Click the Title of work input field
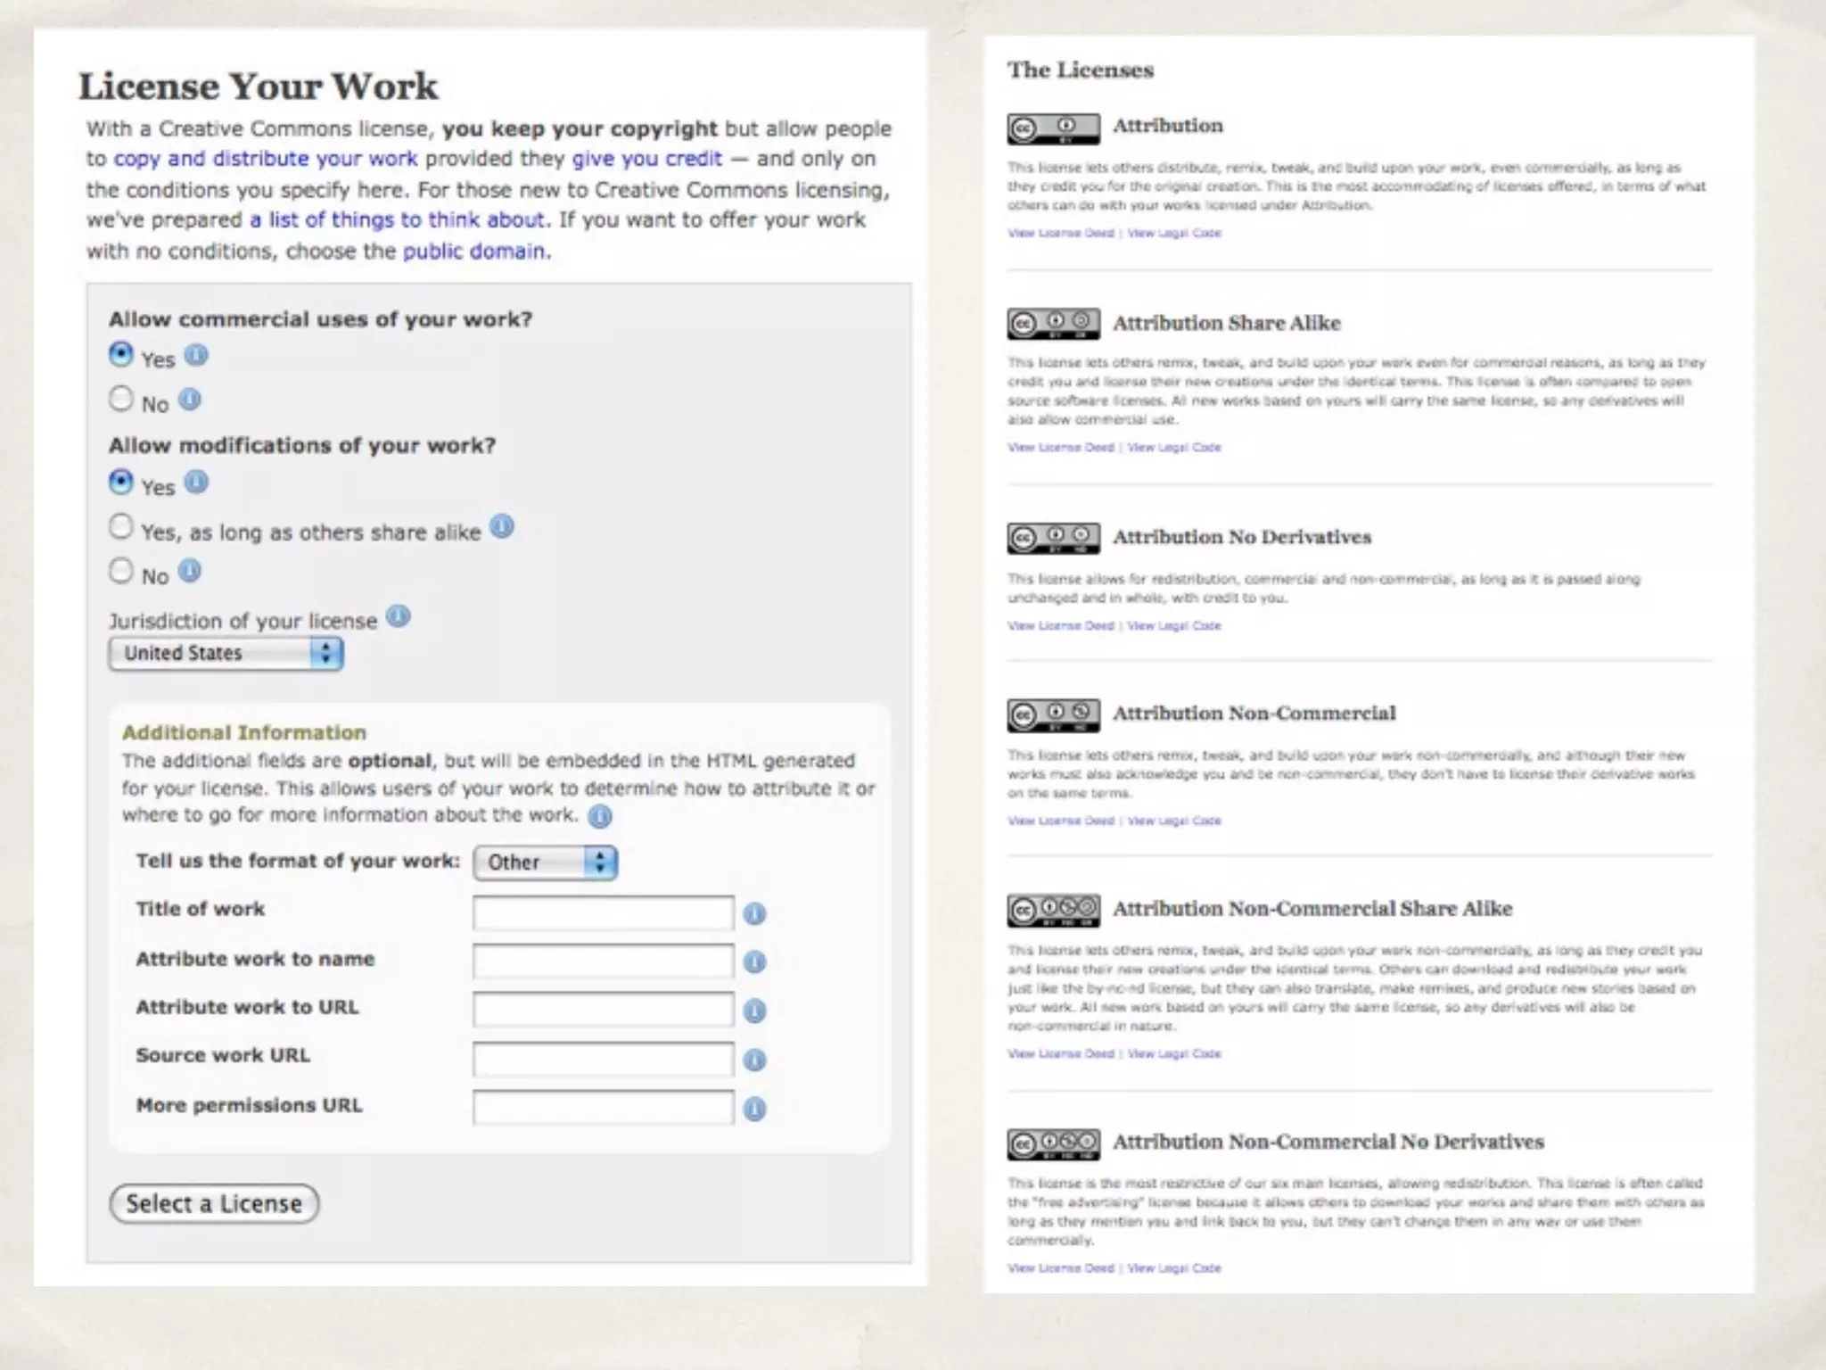This screenshot has width=1826, height=1370. click(x=604, y=913)
